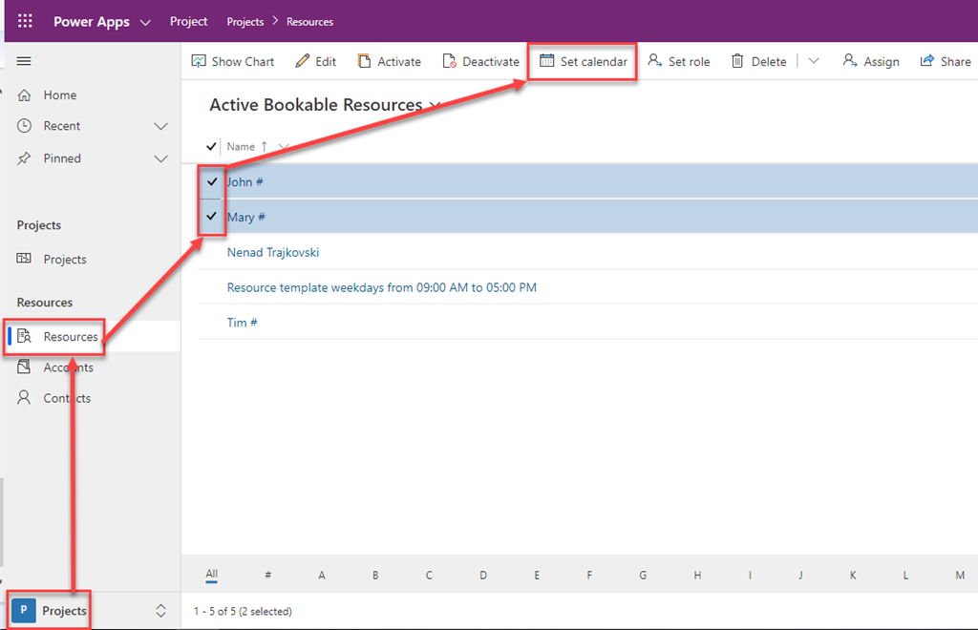Image resolution: width=978 pixels, height=630 pixels.
Task: Click the Set role command
Action: [678, 61]
